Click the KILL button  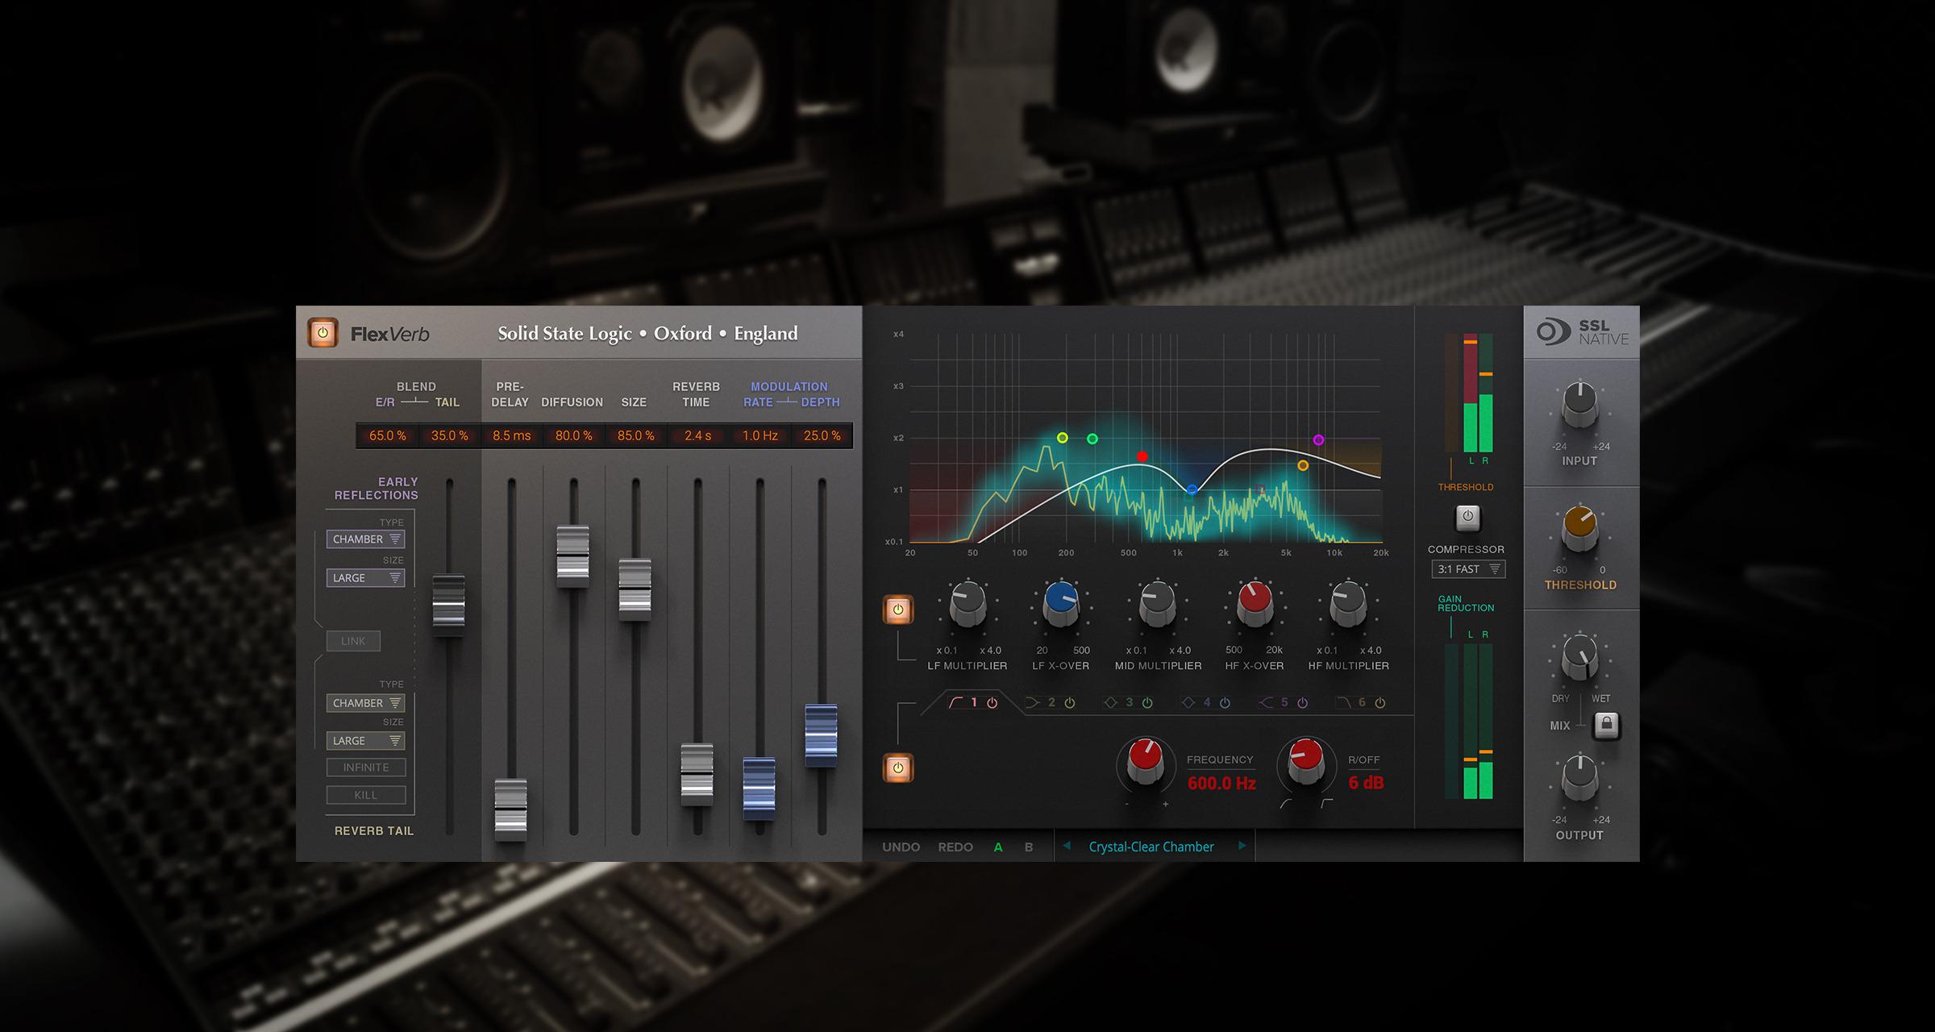click(366, 795)
